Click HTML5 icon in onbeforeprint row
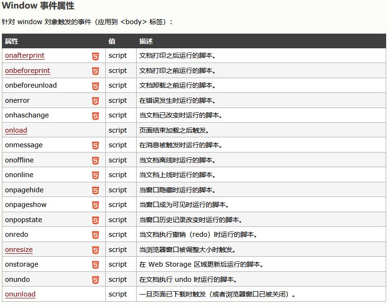The image size is (389, 305). (95, 71)
